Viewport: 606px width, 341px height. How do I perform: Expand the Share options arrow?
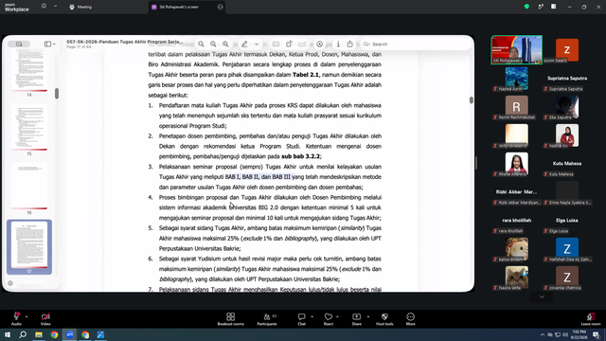click(368, 316)
